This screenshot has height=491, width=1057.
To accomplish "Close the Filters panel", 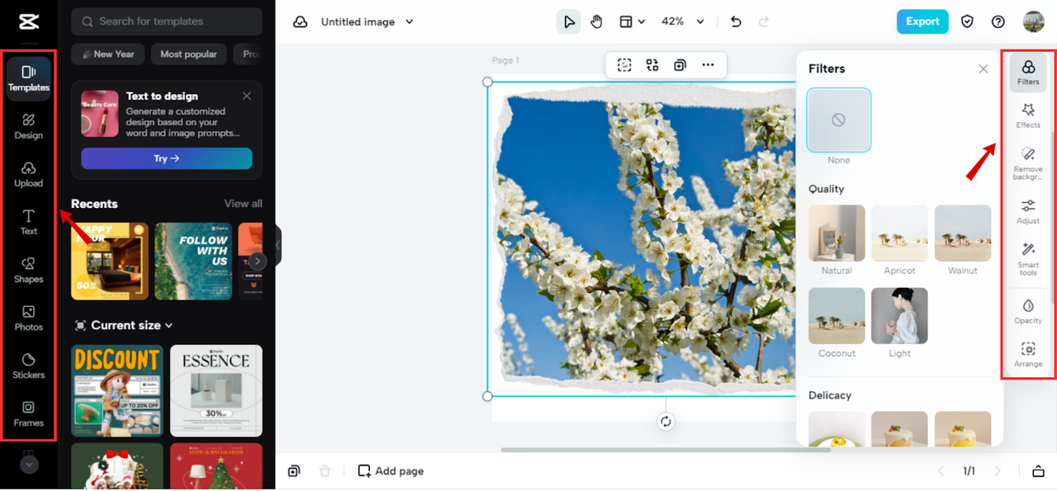I will click(x=984, y=69).
